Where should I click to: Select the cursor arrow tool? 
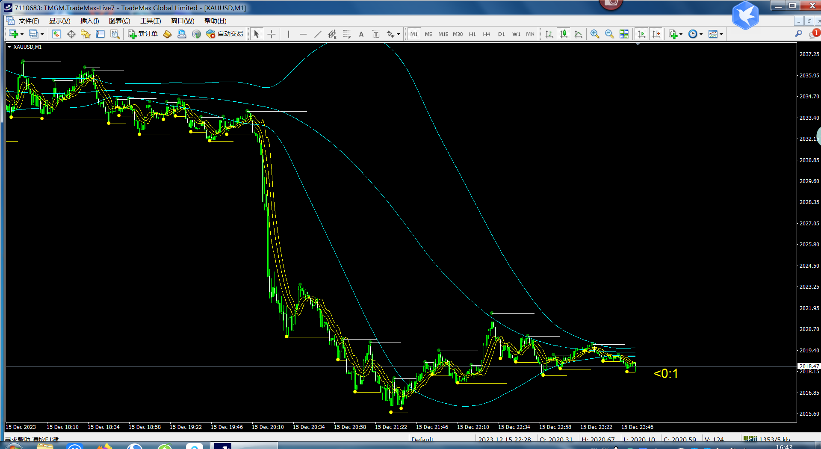[x=257, y=34]
